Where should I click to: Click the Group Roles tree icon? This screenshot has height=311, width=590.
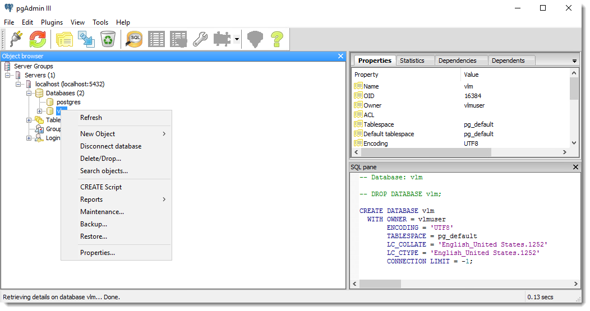(39, 129)
